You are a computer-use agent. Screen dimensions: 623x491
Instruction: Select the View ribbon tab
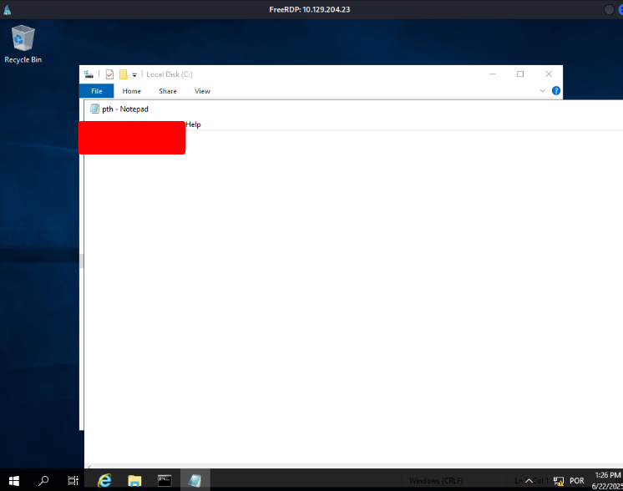[202, 91]
